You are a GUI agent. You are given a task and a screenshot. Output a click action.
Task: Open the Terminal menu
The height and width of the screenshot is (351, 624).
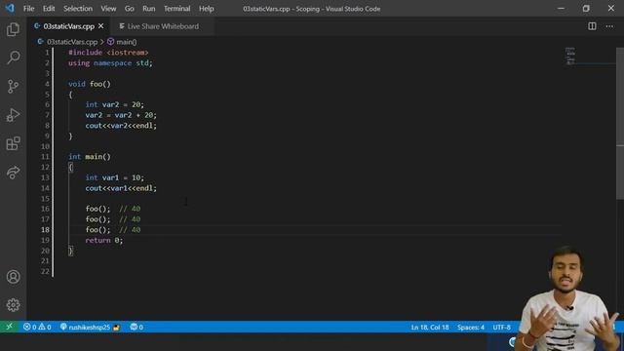pyautogui.click(x=177, y=9)
